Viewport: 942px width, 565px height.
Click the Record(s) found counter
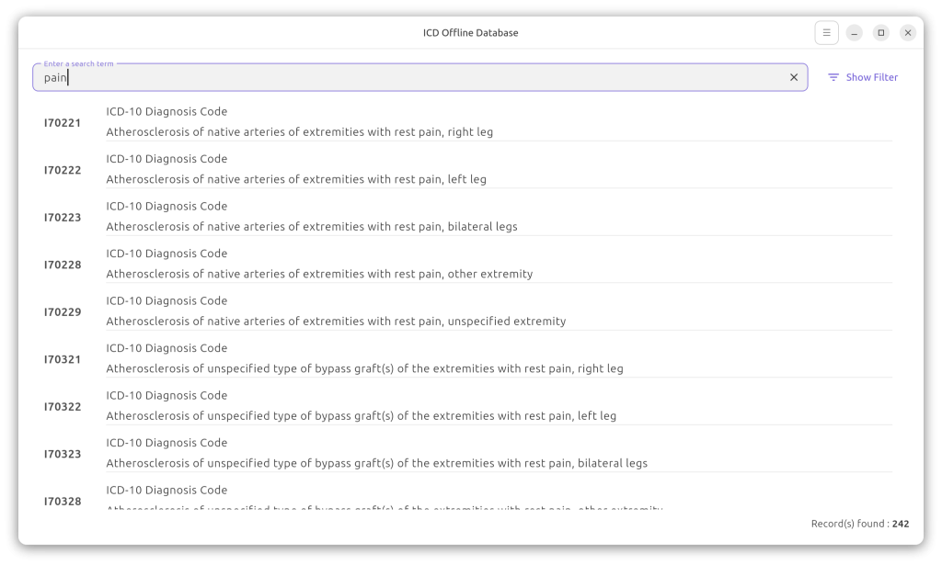click(x=859, y=524)
